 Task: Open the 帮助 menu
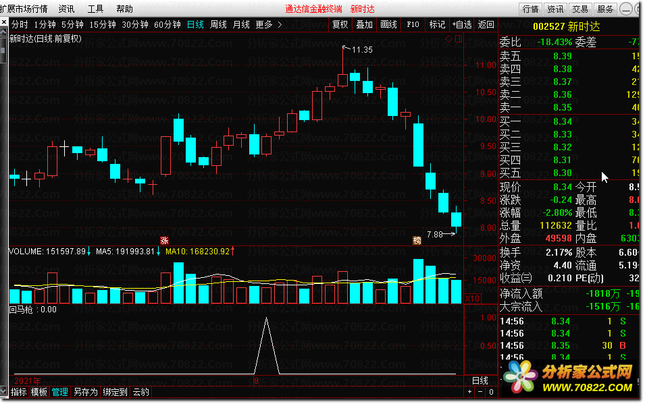[125, 9]
